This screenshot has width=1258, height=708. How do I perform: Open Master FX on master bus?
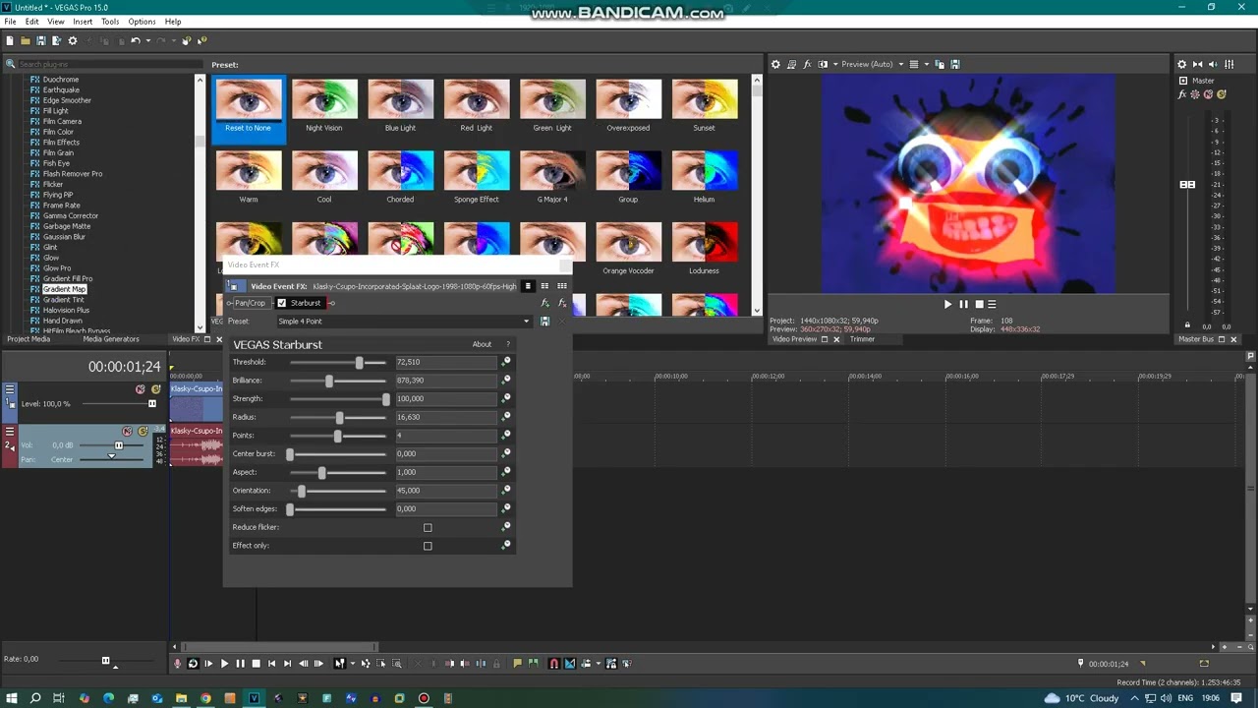tap(1182, 94)
